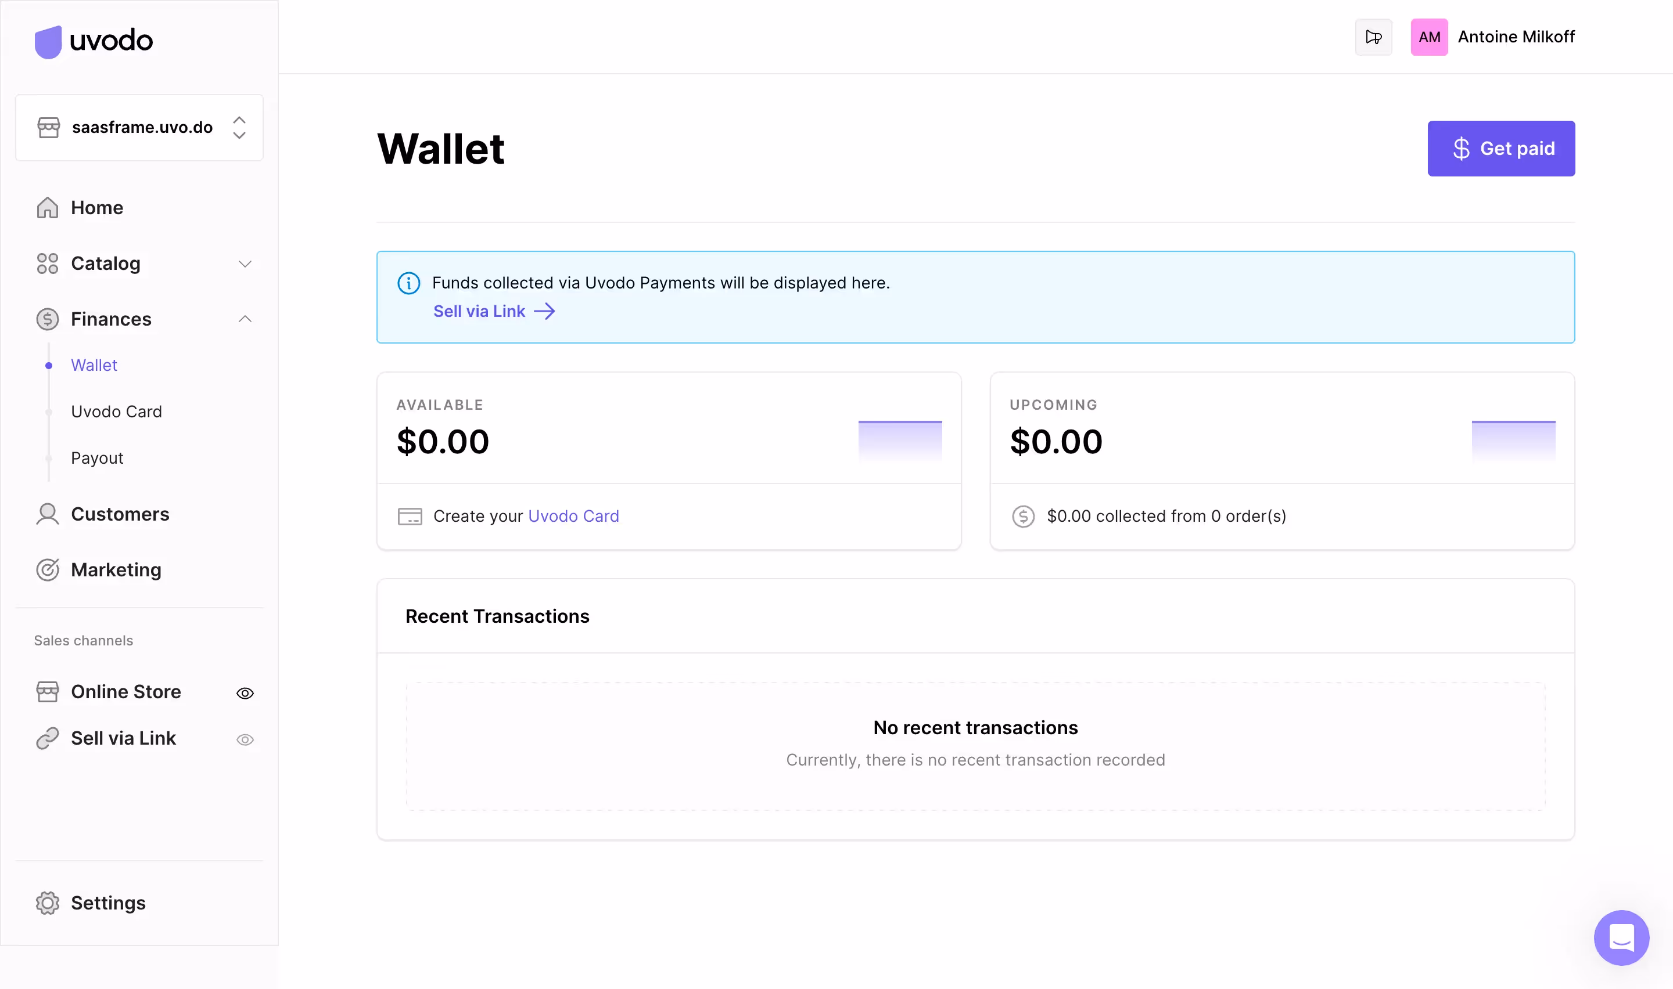This screenshot has height=989, width=1673.
Task: Switch to the Wallet menu item
Action: pos(94,364)
